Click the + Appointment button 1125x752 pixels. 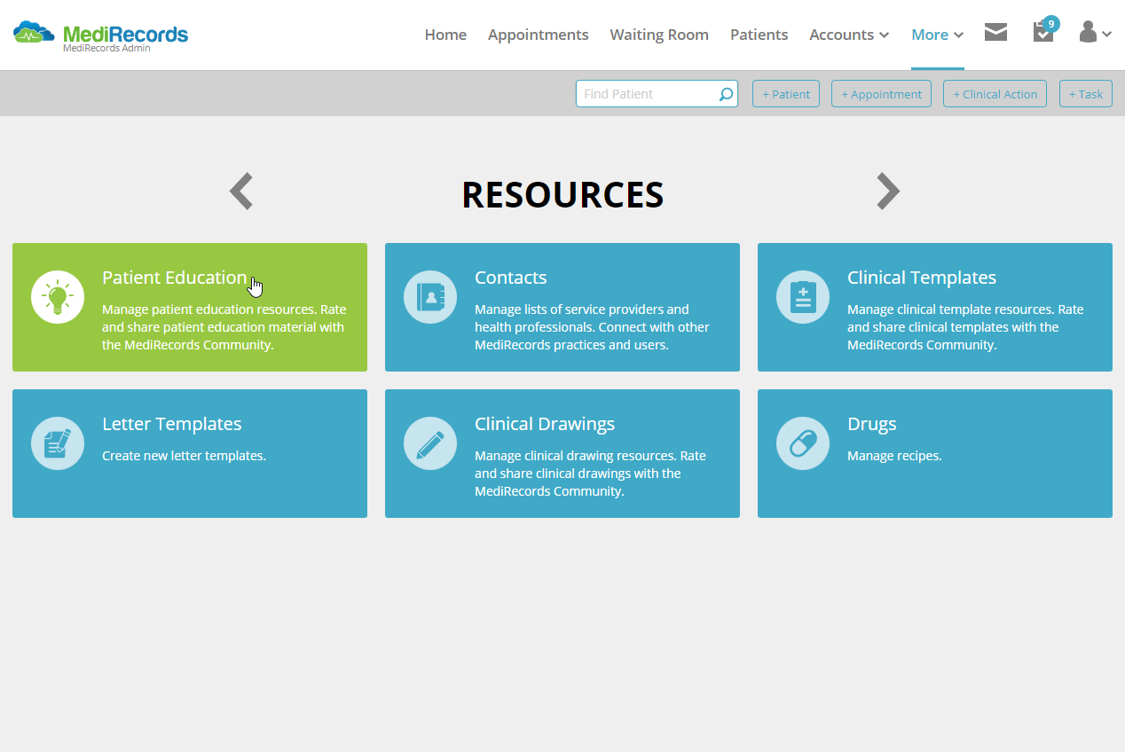[x=881, y=94]
